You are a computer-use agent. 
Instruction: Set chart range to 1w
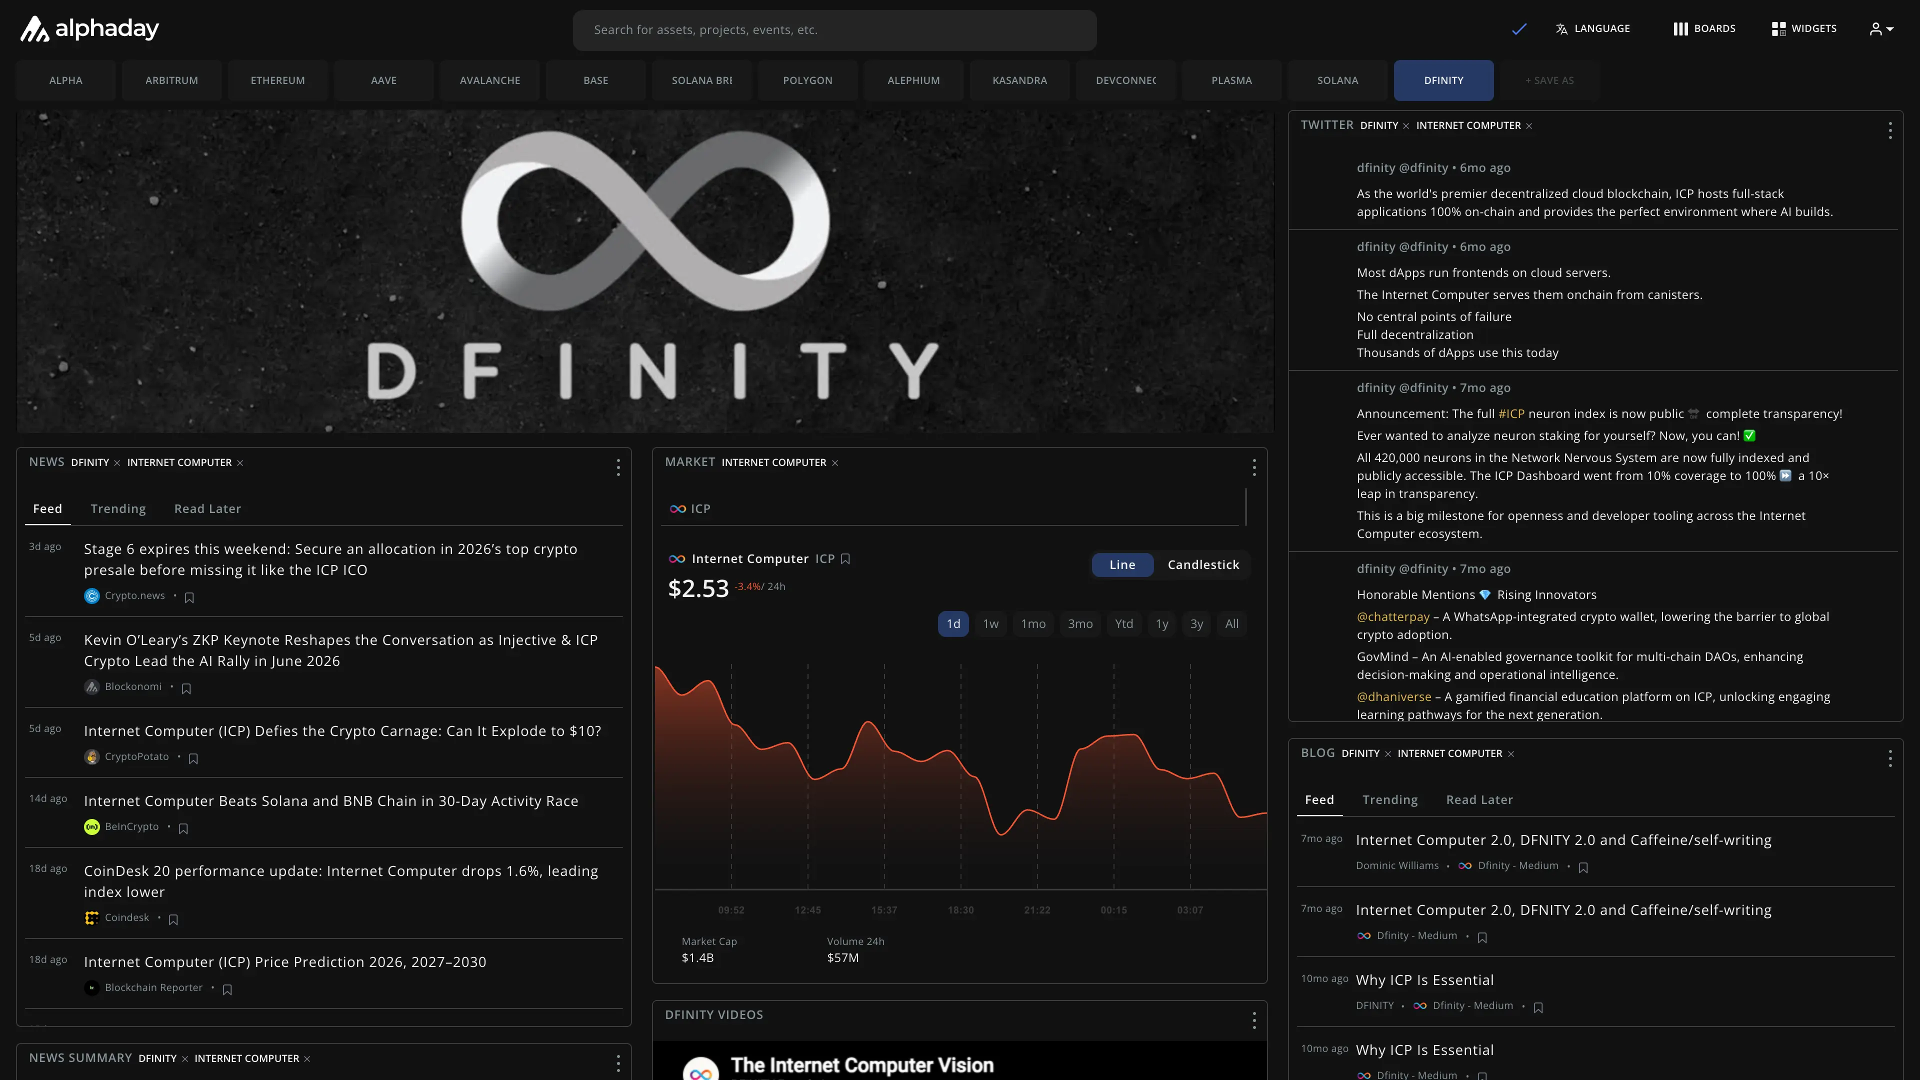990,624
